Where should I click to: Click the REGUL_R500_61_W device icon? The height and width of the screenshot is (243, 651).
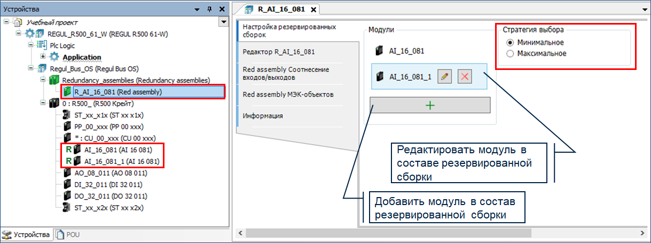click(x=35, y=34)
